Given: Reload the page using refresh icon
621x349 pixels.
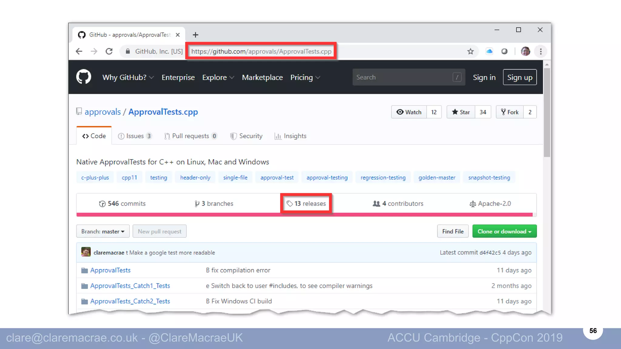Looking at the screenshot, I should pos(109,52).
